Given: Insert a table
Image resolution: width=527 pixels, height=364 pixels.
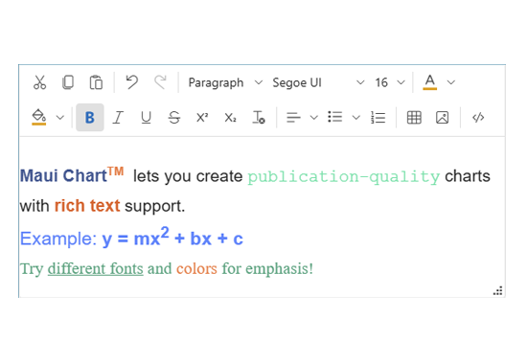Looking at the screenshot, I should [x=414, y=118].
